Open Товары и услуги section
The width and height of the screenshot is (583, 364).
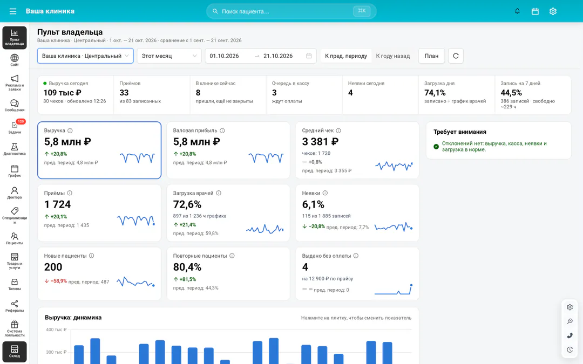click(15, 261)
